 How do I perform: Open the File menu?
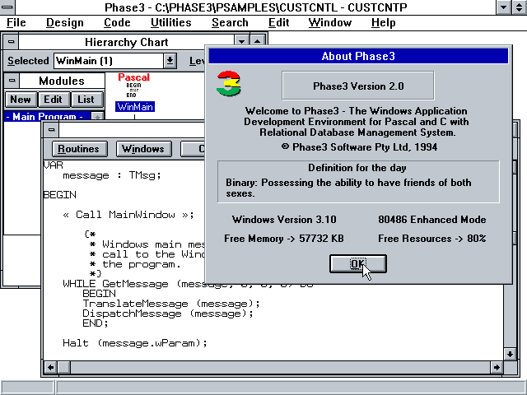[16, 22]
